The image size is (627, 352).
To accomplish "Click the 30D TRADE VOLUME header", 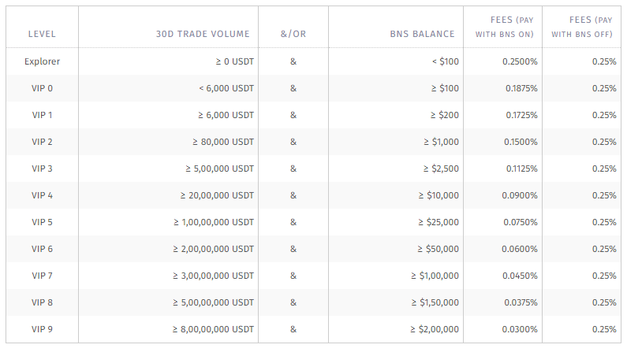I will 203,34.
